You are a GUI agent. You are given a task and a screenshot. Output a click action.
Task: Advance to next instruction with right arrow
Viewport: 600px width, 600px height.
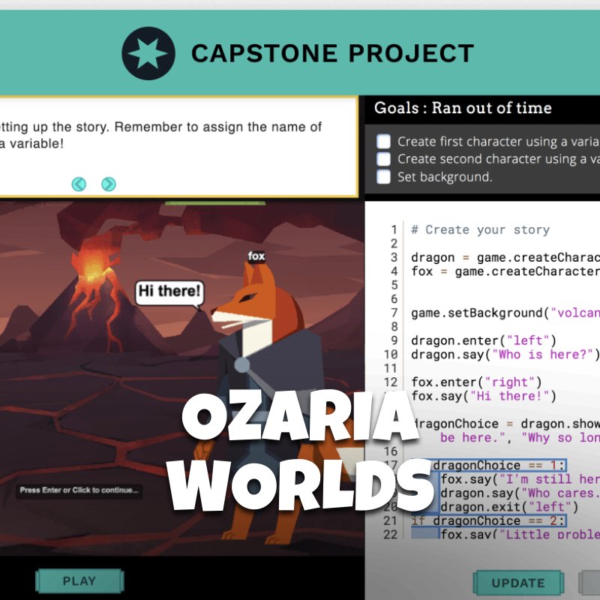point(109,184)
